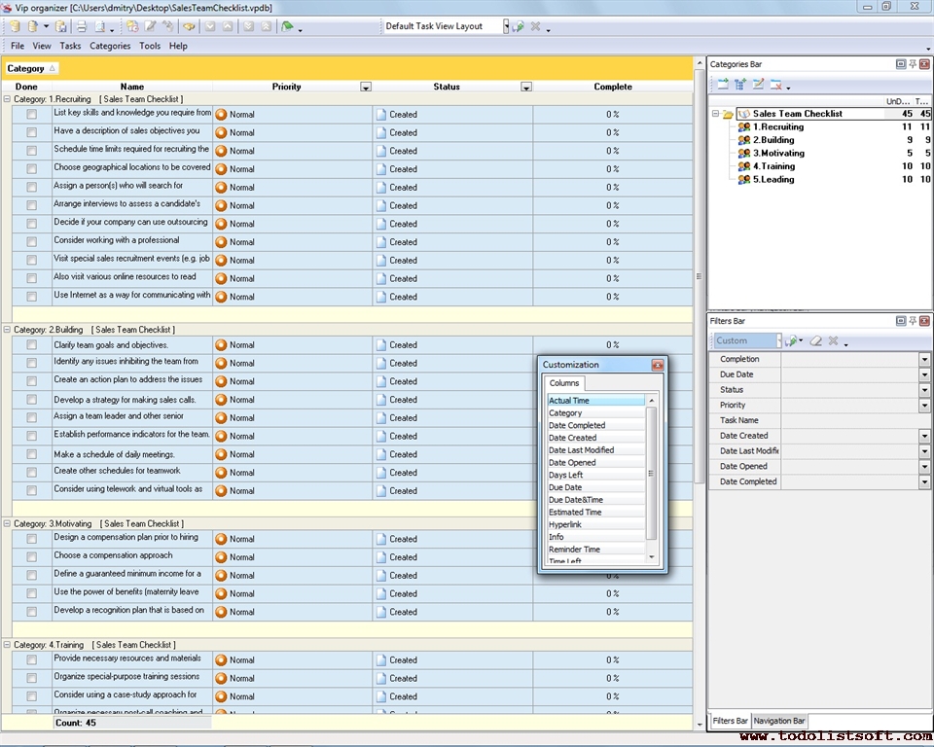Tick Done checkbox for 'Design a compensation plan'
Image resolution: width=934 pixels, height=747 pixels.
point(31,539)
